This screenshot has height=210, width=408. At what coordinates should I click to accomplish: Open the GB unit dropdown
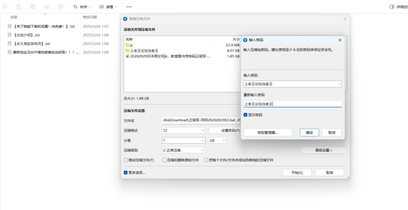click(217, 140)
